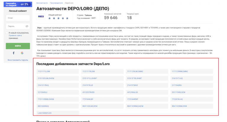Open the "Восстановить пароль" link
The width and height of the screenshot is (227, 122).
tap(18, 60)
